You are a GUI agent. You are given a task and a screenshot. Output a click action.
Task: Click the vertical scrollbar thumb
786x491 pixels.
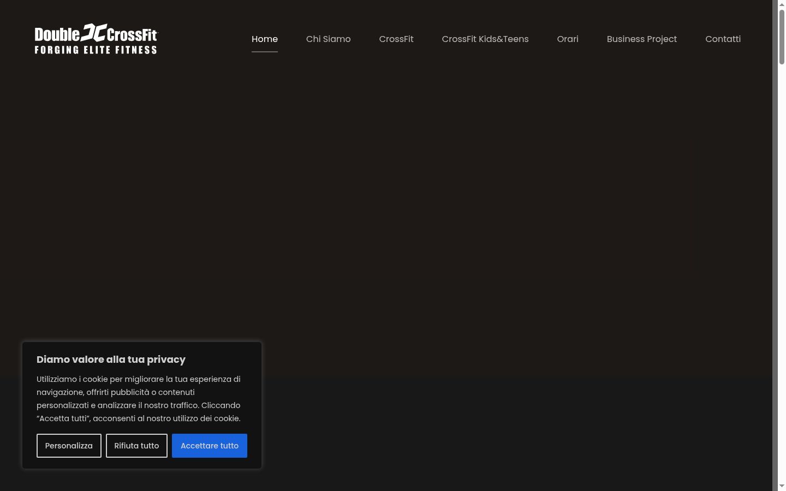point(782,37)
